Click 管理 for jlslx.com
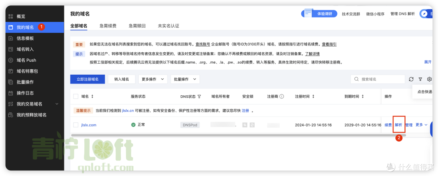The width and height of the screenshot is (438, 176). [409, 125]
